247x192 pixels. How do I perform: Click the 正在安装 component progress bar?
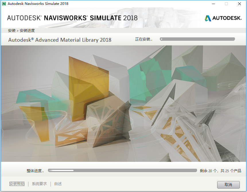[x=197, y=39]
